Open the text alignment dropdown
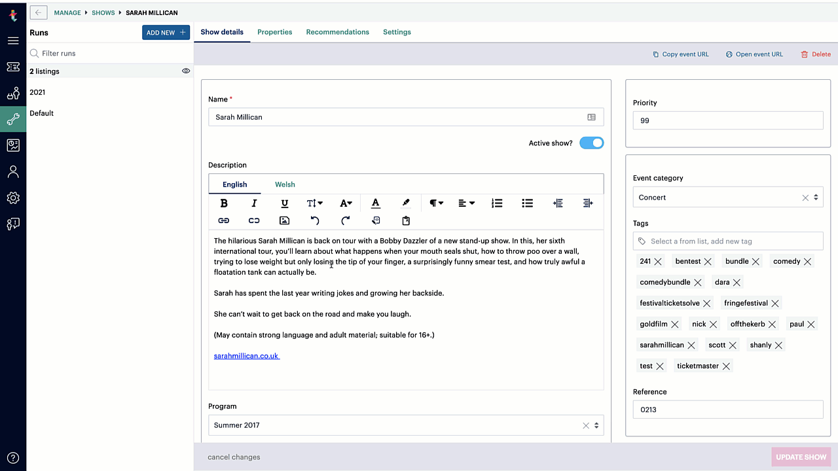Viewport: 838px width, 471px height. coord(466,203)
